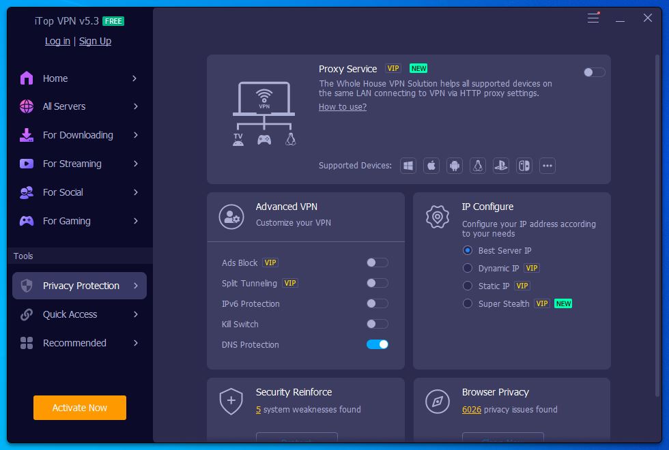The image size is (669, 450).
Task: Expand the For Gaming chevron arrow
Action: [x=136, y=221]
